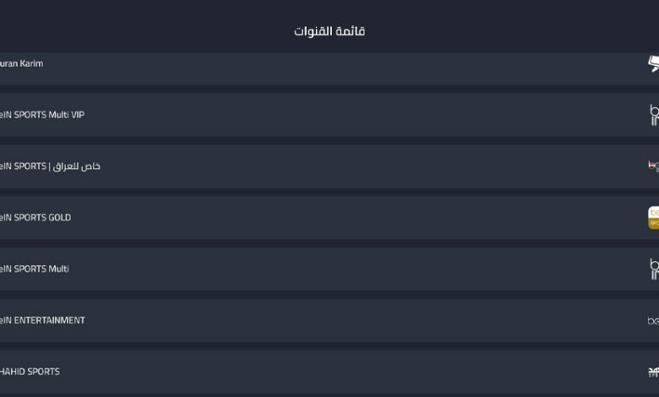The height and width of the screenshot is (397, 659).
Task: Play the beIN SPORTS Multi channel
Action: click(35, 269)
